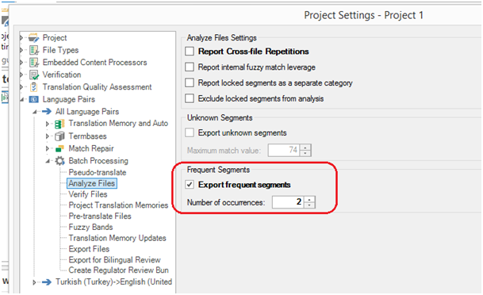Click the Termbases book icon
This screenshot has width=483, height=295.
59,136
